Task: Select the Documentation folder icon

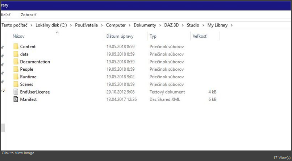Action: pyautogui.click(x=16, y=62)
